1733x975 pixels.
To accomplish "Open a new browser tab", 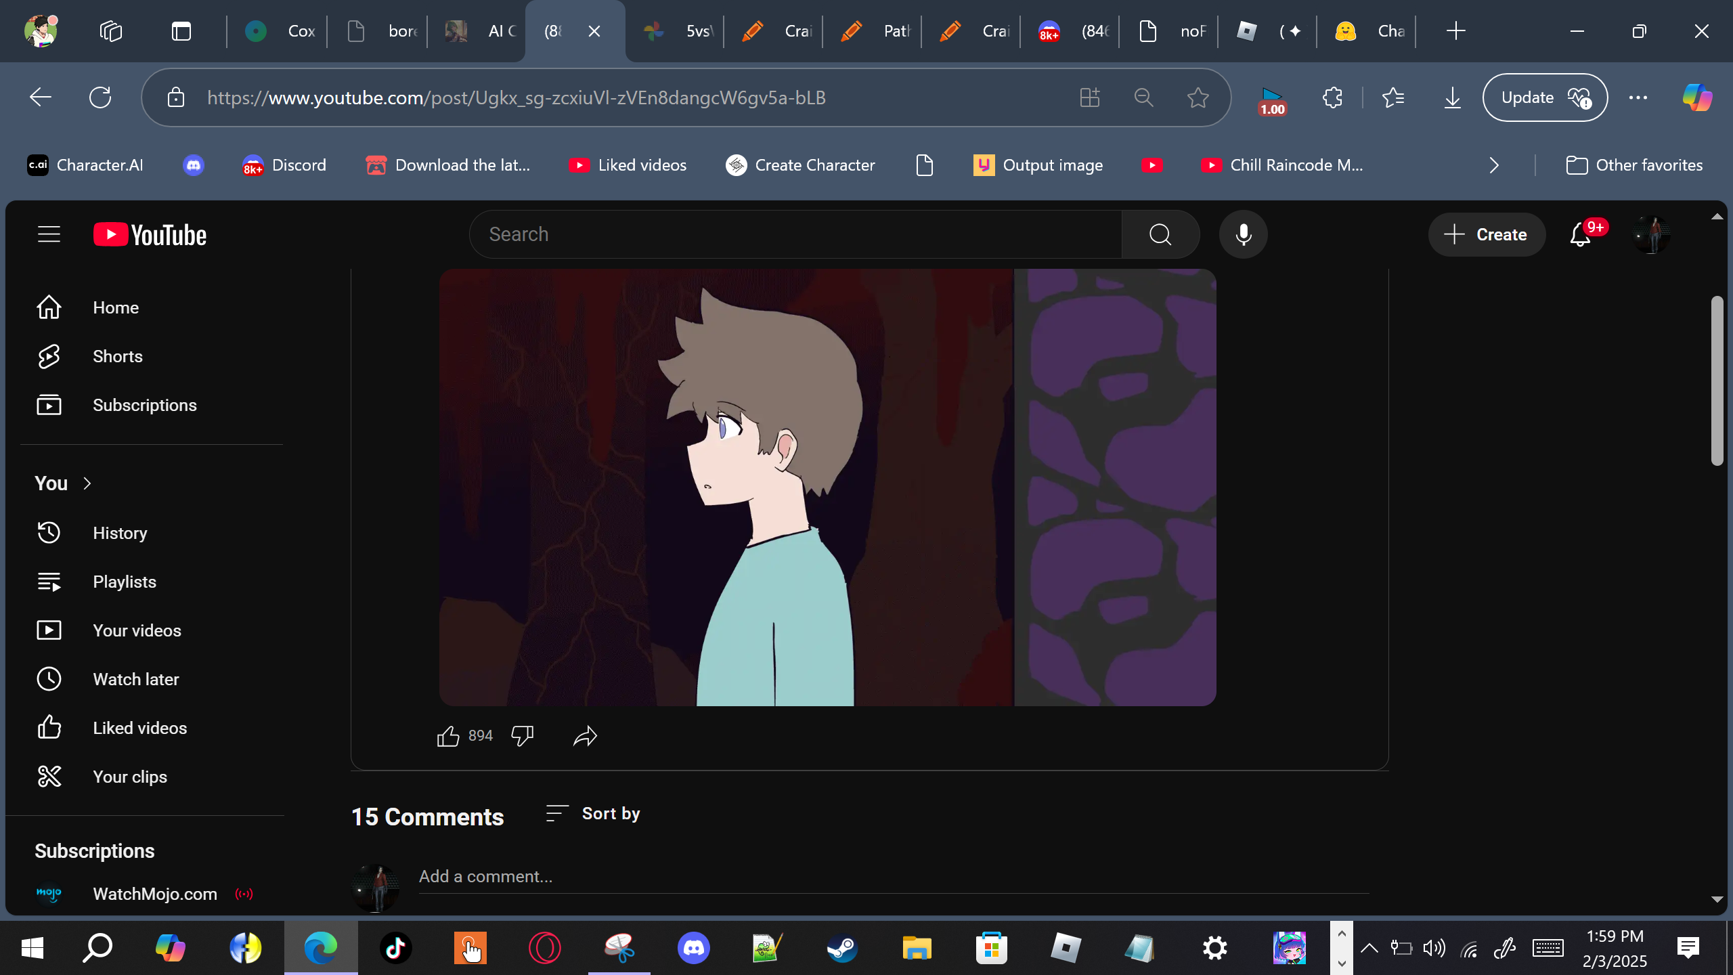I will click(1455, 31).
